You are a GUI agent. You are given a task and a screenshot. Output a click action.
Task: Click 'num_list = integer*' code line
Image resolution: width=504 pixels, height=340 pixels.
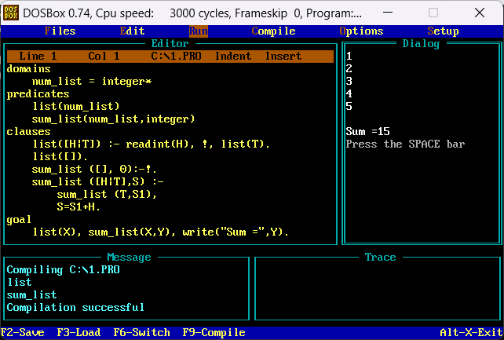(92, 82)
